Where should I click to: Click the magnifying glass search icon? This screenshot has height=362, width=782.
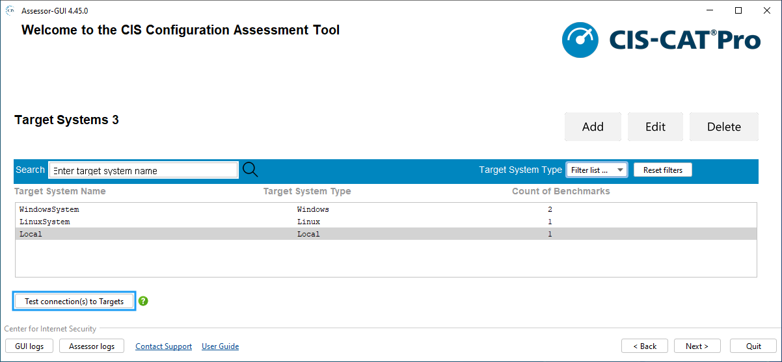click(x=250, y=170)
